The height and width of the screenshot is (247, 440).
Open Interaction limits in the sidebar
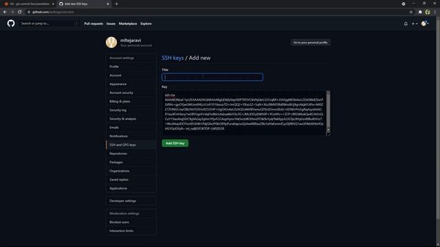[x=131, y=231]
